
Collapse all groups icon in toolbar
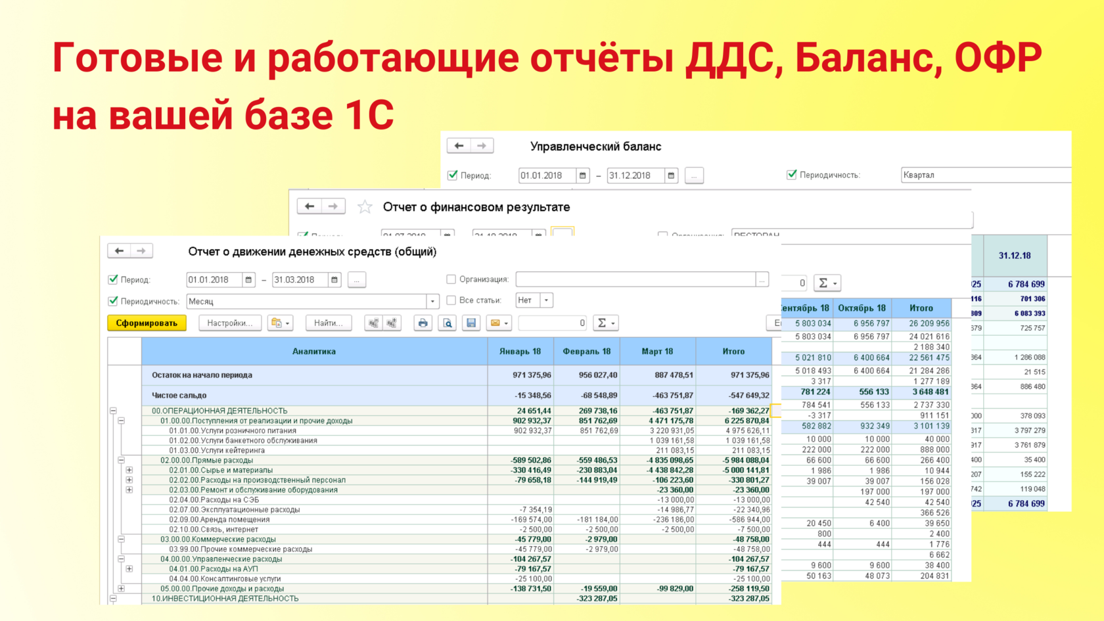[x=373, y=323]
